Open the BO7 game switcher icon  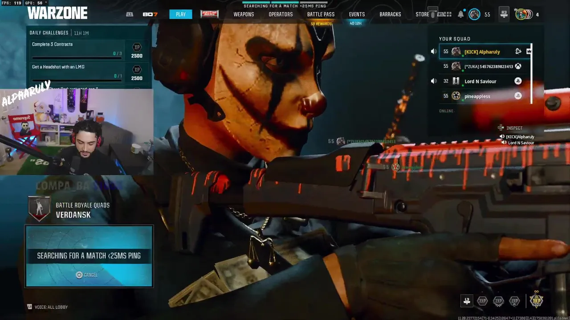pyautogui.click(x=150, y=14)
